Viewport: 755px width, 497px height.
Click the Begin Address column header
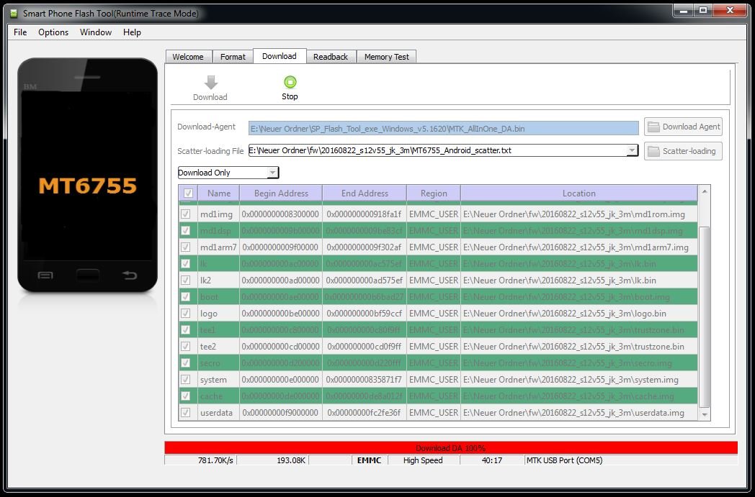point(281,193)
